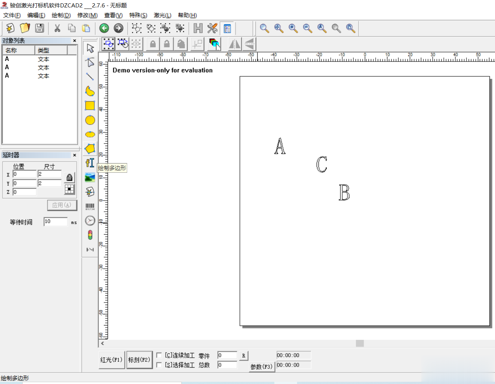This screenshot has width=495, height=384.
Task: Select the node editing tool
Action: 90,62
